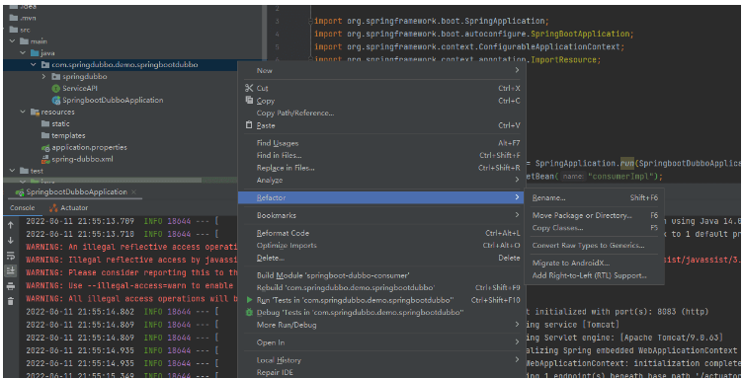This screenshot has width=743, height=378.
Task: Click the console print icon
Action: click(x=11, y=286)
